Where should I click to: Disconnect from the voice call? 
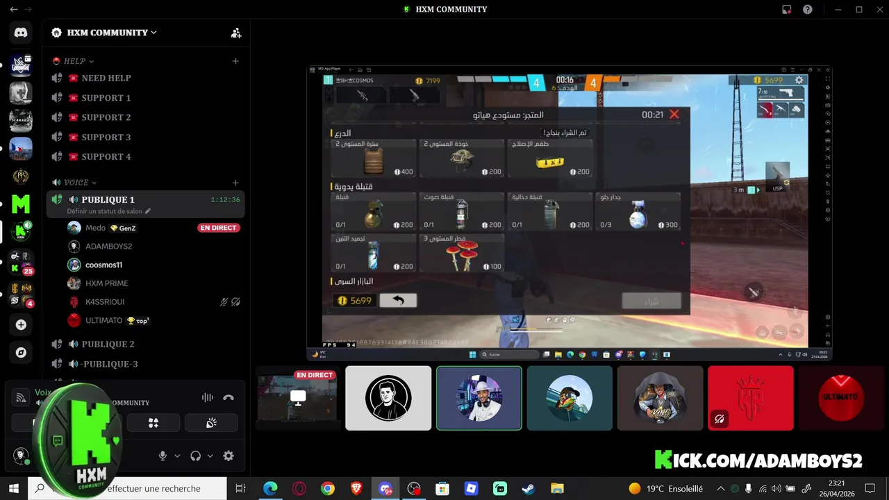[x=229, y=398]
